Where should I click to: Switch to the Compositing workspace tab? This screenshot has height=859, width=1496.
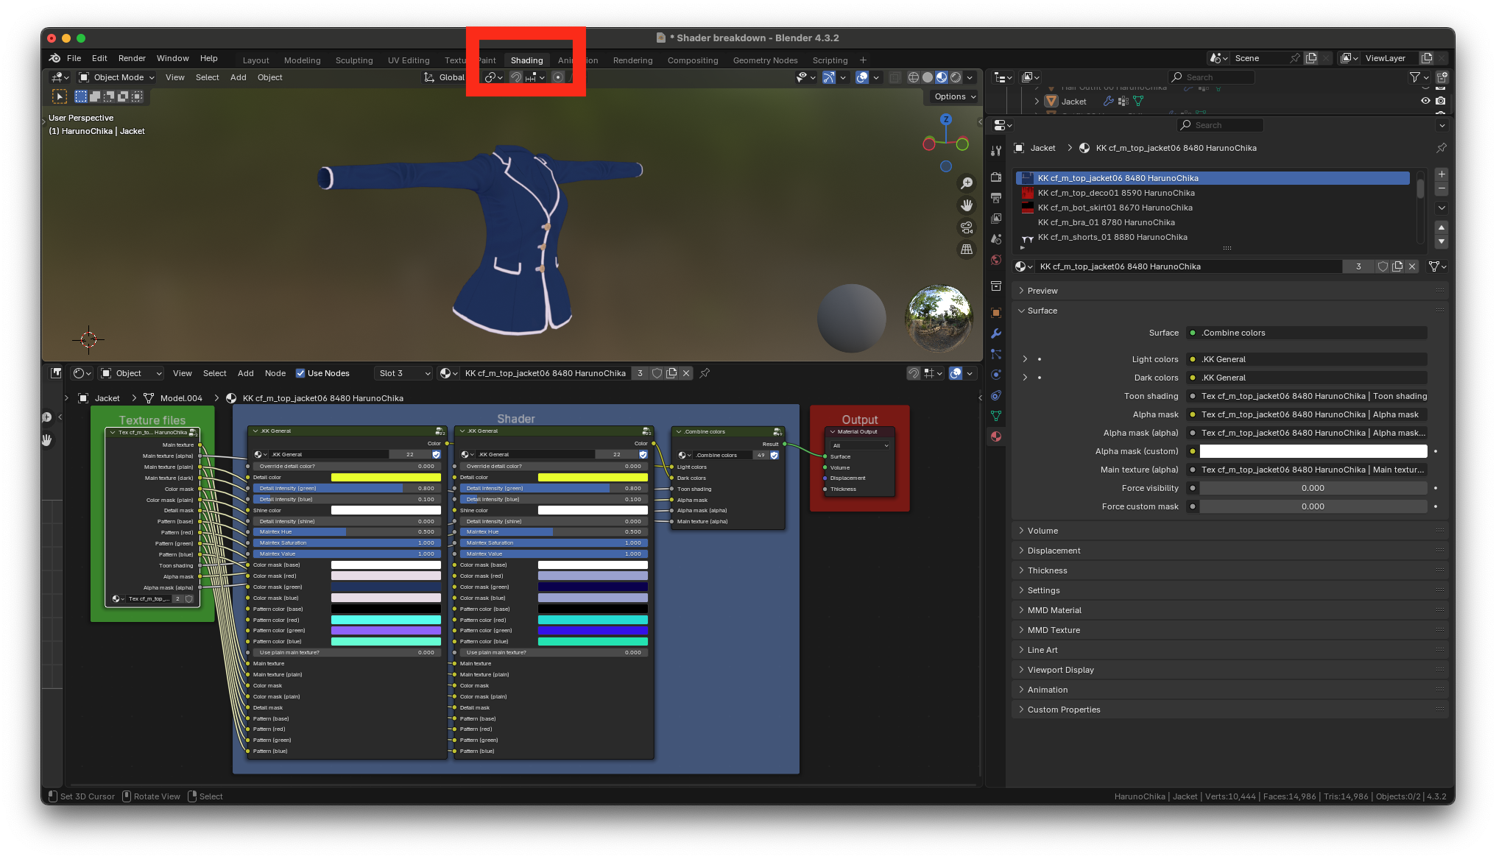tap(692, 60)
